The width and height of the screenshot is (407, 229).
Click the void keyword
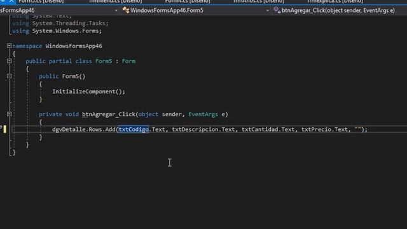point(72,114)
